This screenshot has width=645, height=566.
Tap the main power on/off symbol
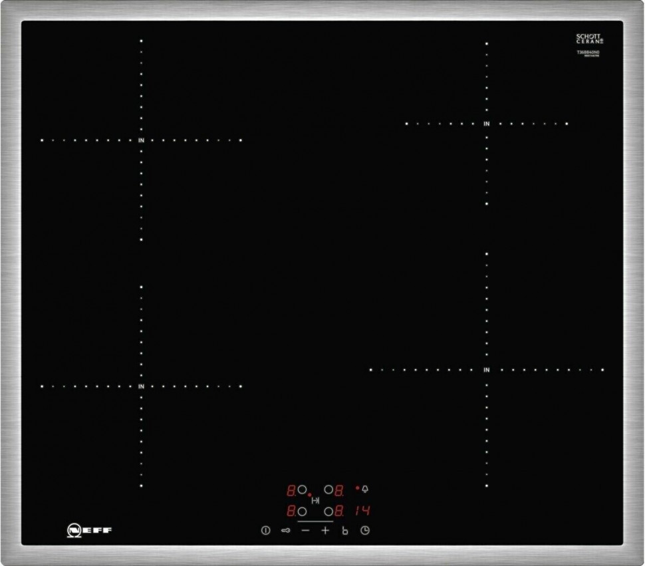point(266,531)
